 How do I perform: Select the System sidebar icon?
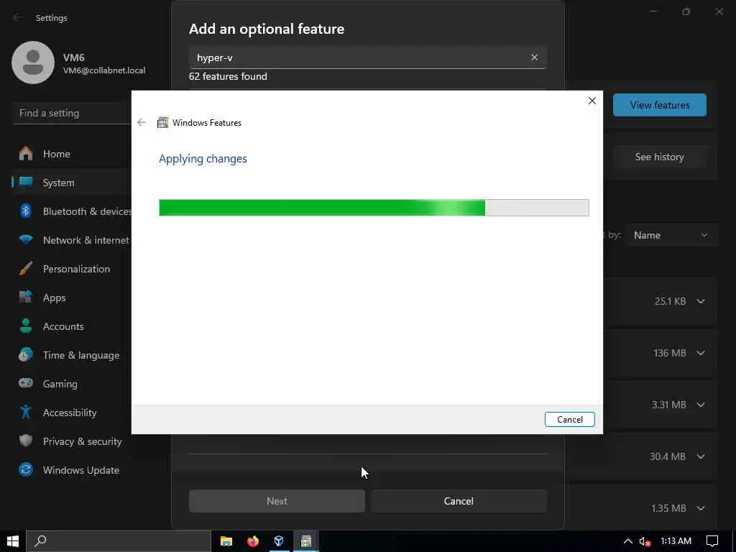(x=26, y=182)
